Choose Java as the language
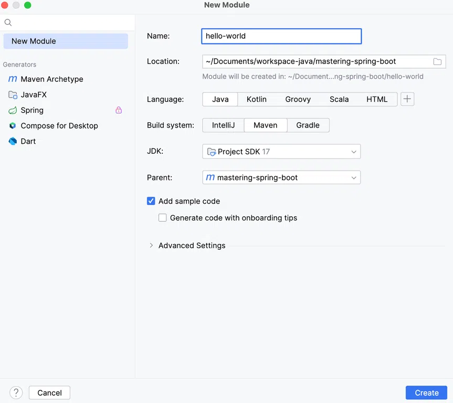Screen dimensions: 453x403 (220, 99)
